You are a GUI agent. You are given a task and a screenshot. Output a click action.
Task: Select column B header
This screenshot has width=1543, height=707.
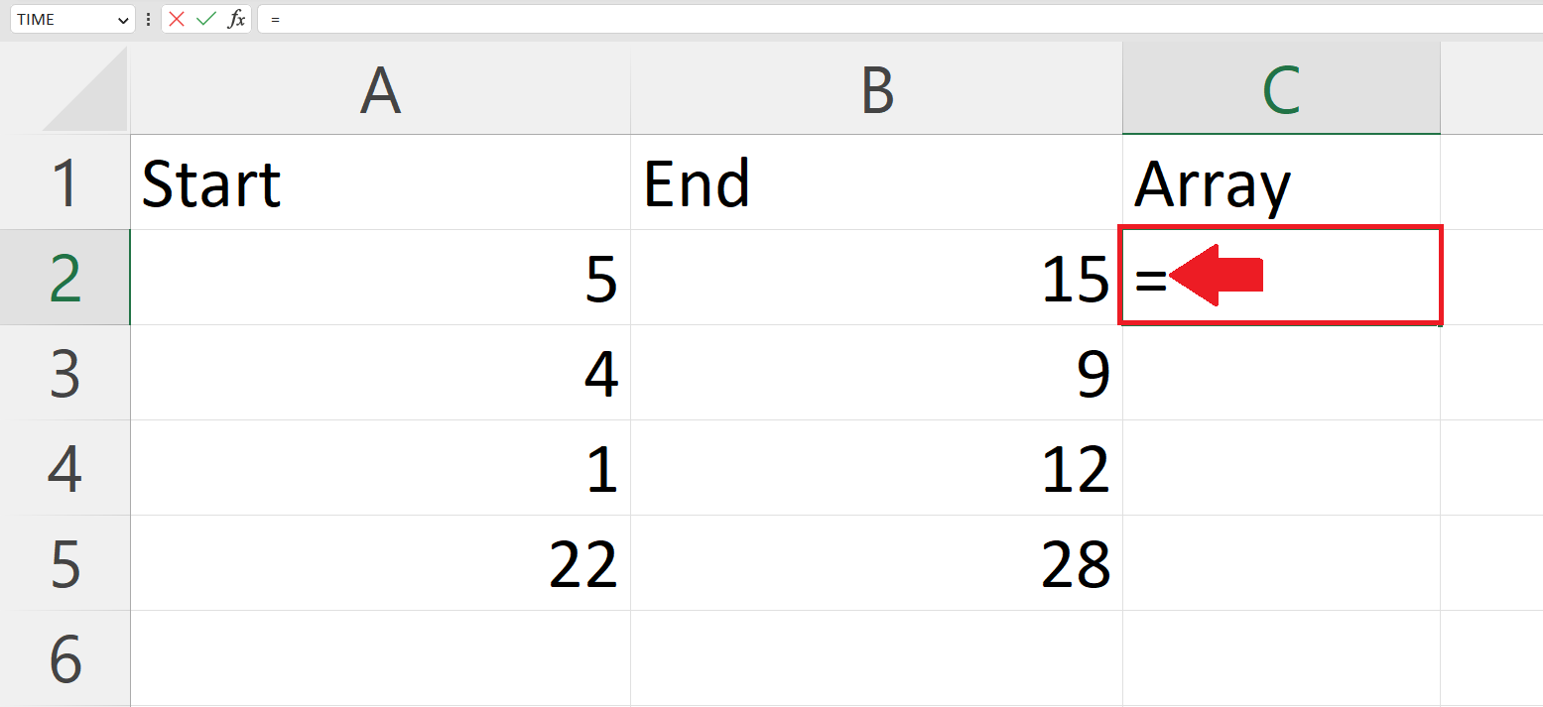pyautogui.click(x=877, y=90)
